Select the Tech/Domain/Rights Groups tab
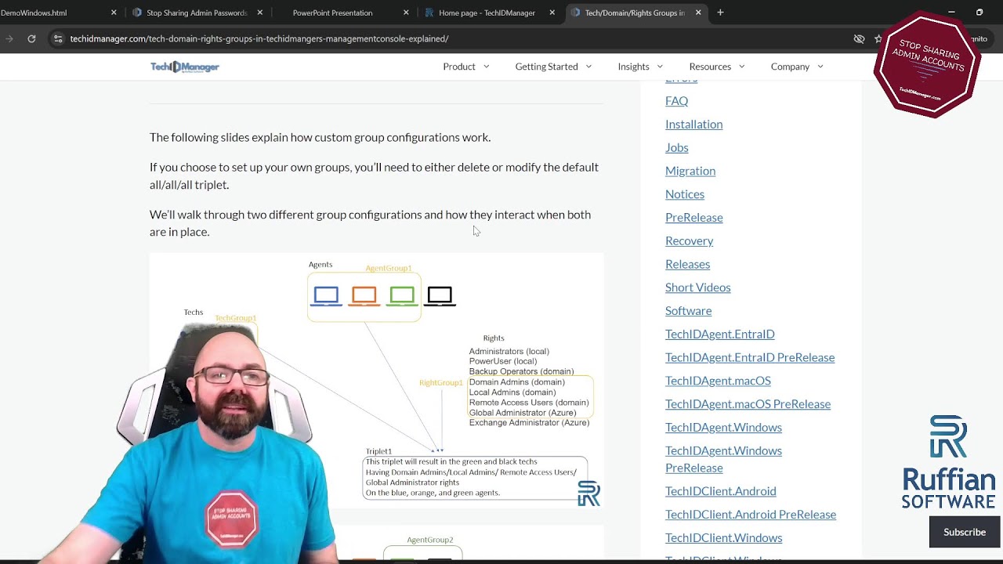1003x564 pixels. tap(635, 13)
